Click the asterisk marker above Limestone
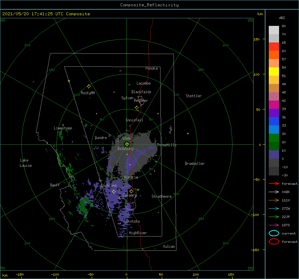The width and height of the screenshot is (299, 279). pyautogui.click(x=63, y=125)
